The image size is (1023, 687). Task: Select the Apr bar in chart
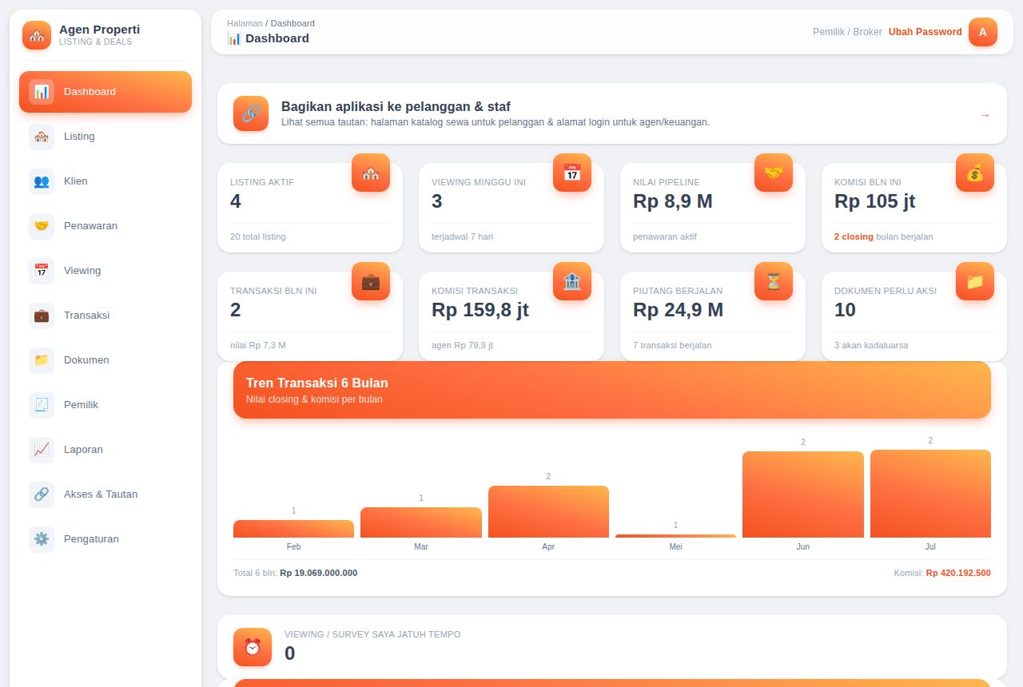click(548, 511)
